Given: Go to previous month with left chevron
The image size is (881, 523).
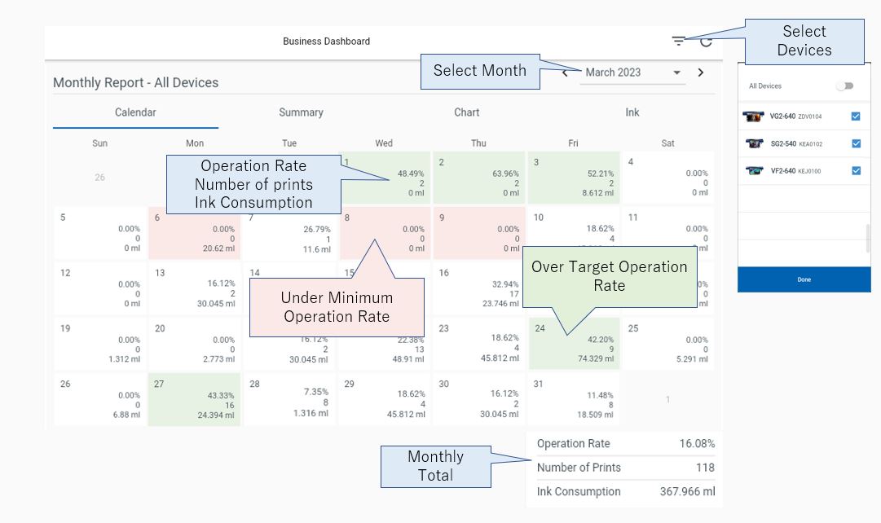Looking at the screenshot, I should click(565, 73).
